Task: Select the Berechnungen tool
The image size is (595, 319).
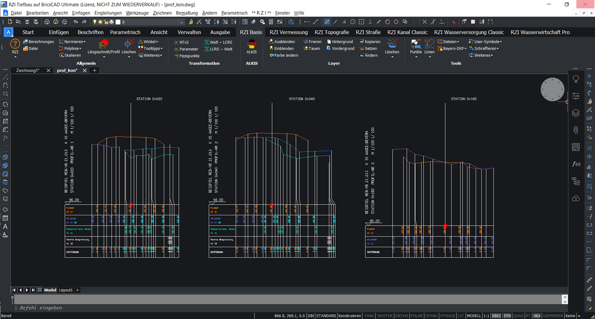Action: (x=38, y=41)
